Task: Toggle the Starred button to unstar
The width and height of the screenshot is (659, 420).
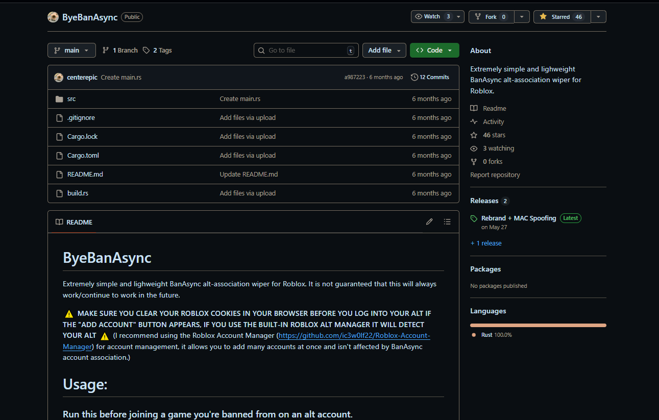Action: [x=562, y=17]
